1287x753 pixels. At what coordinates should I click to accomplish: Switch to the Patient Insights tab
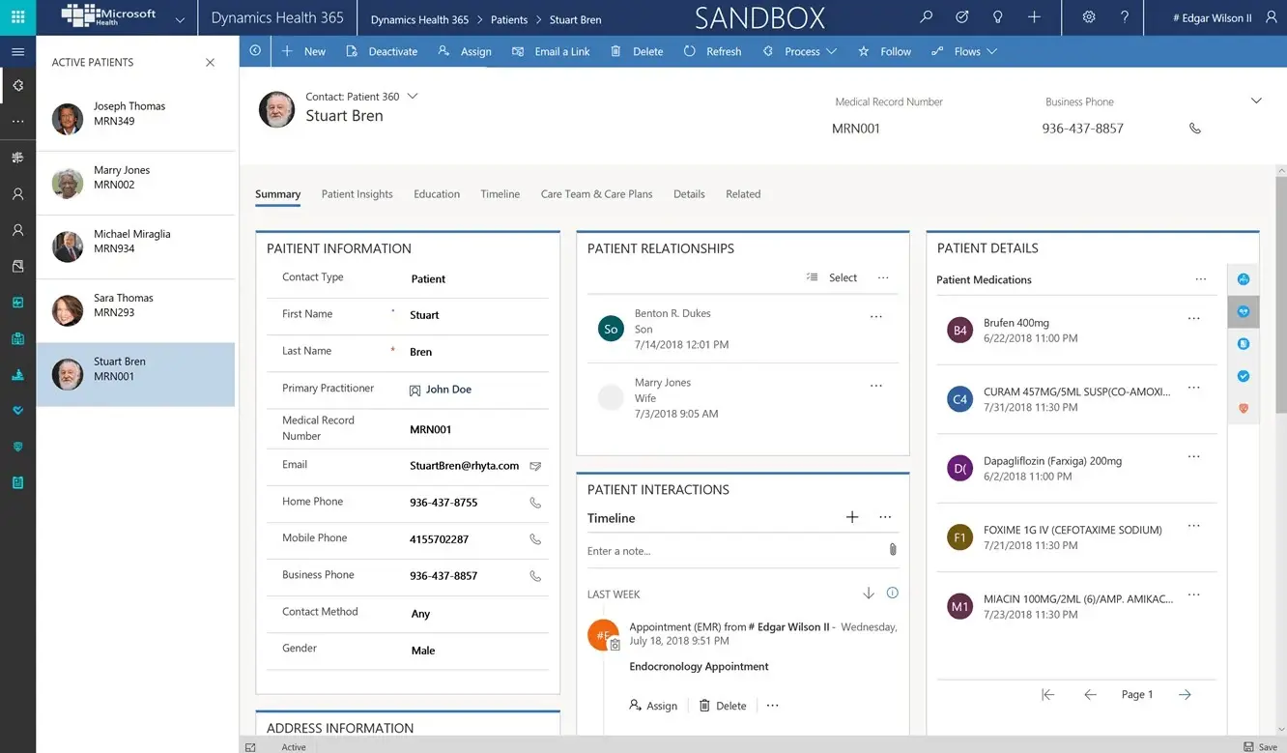[x=357, y=194]
